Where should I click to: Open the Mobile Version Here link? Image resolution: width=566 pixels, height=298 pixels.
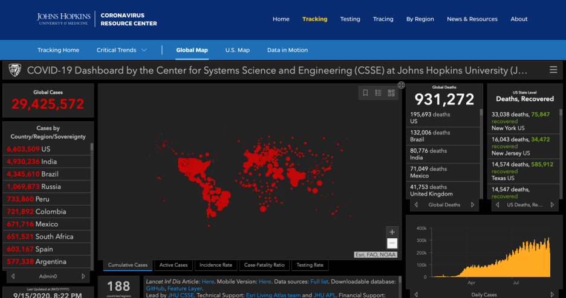(265, 282)
